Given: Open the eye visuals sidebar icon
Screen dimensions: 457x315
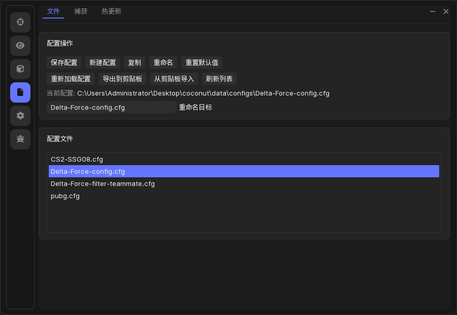Looking at the screenshot, I should (20, 46).
